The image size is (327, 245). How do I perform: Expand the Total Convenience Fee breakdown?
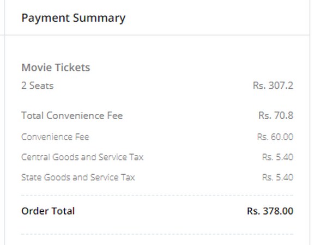tap(72, 115)
